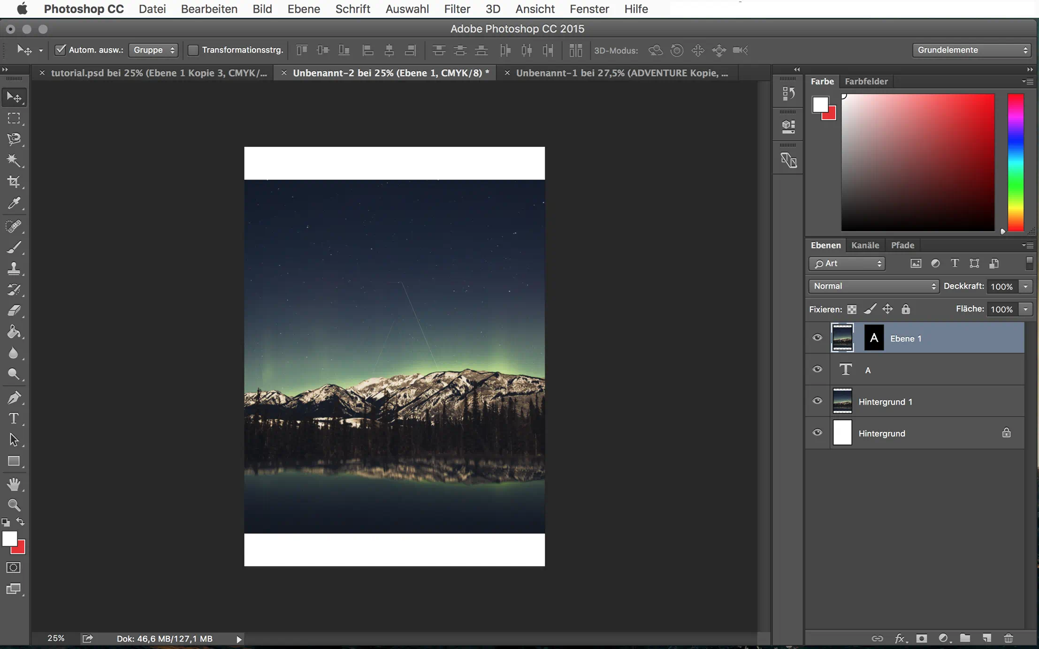Enable Transformationsstrg. checkbox

coord(193,50)
